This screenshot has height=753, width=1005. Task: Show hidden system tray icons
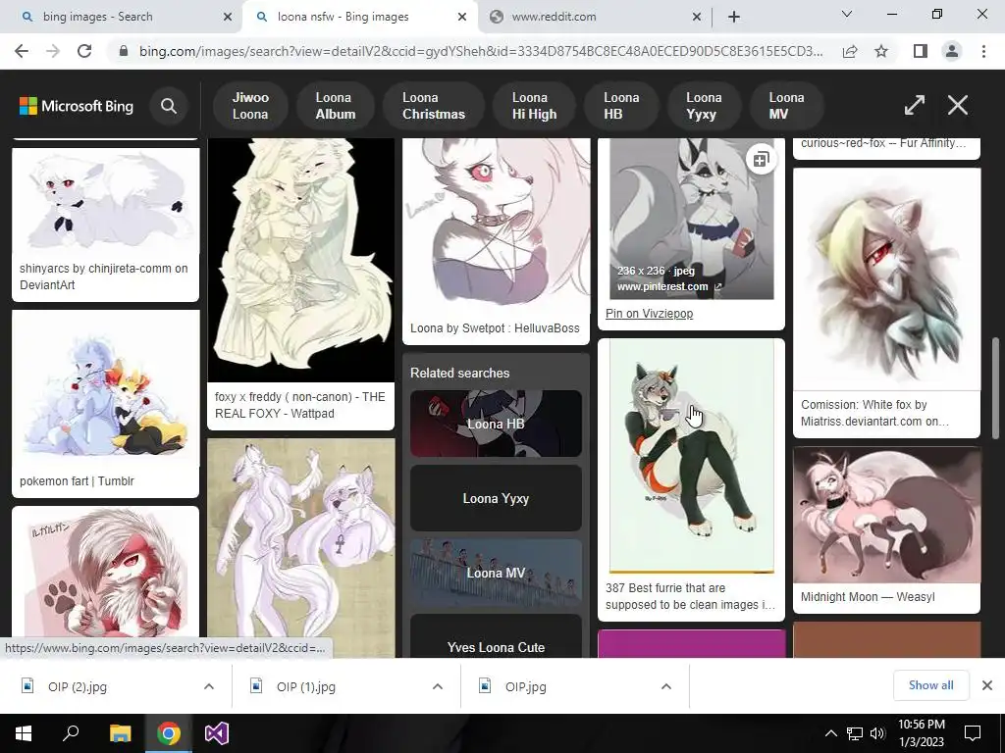click(x=830, y=733)
